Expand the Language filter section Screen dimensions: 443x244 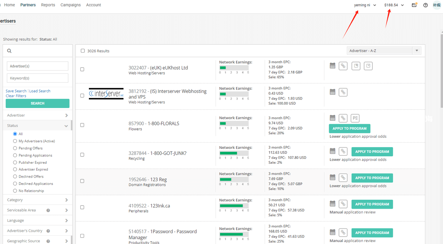click(37, 220)
